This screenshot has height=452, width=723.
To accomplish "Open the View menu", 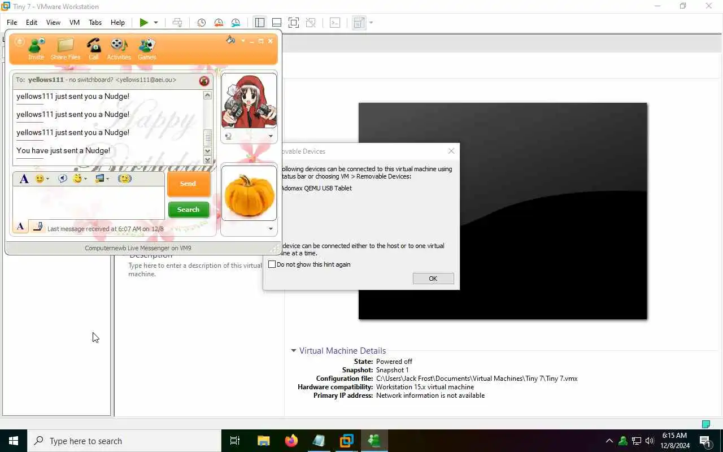I will pos(53,23).
